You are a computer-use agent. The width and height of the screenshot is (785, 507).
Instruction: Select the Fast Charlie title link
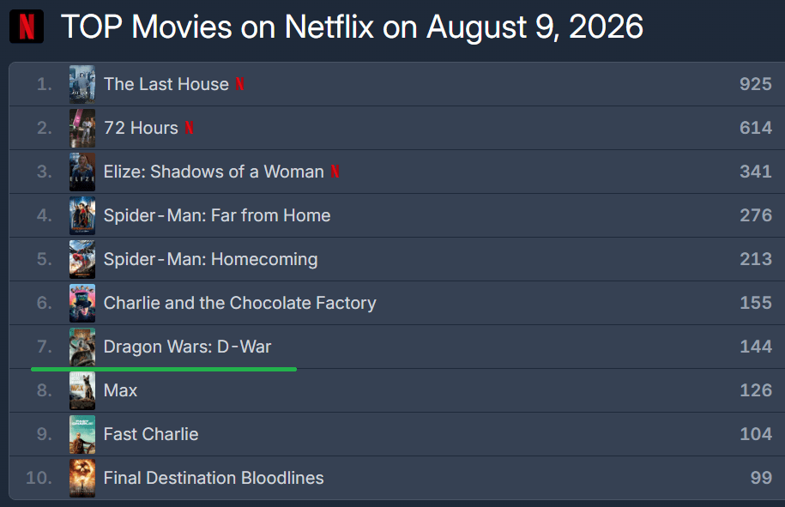(151, 434)
